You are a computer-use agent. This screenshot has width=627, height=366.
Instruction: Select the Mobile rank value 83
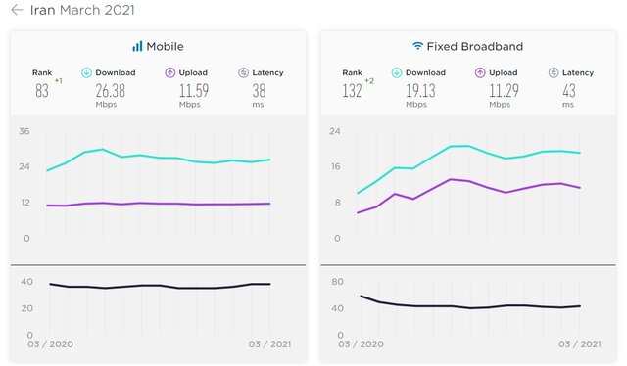(42, 91)
